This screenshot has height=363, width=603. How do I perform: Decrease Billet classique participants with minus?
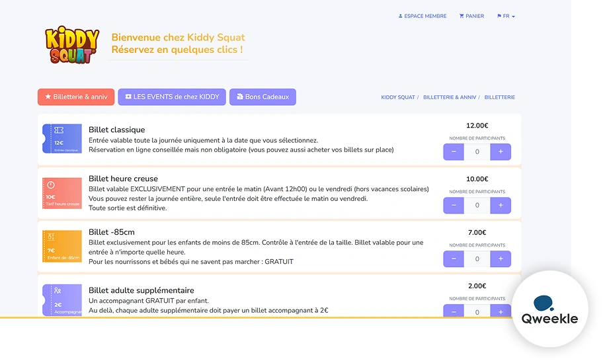[x=454, y=152]
